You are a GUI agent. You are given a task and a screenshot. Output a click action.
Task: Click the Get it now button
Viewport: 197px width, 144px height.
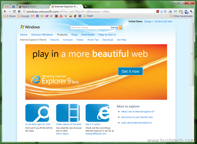pyautogui.click(x=130, y=71)
